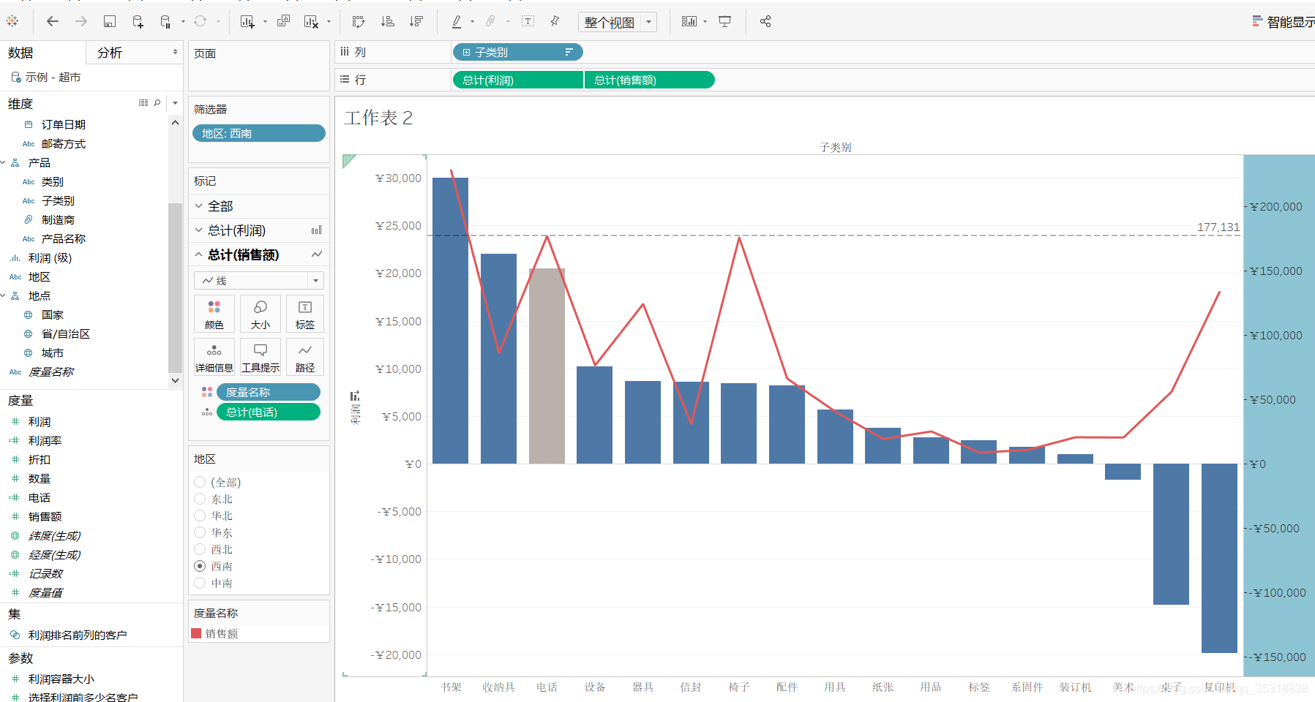Click the red 销售额 legend color swatch
The height and width of the screenshot is (702, 1315).
point(196,633)
